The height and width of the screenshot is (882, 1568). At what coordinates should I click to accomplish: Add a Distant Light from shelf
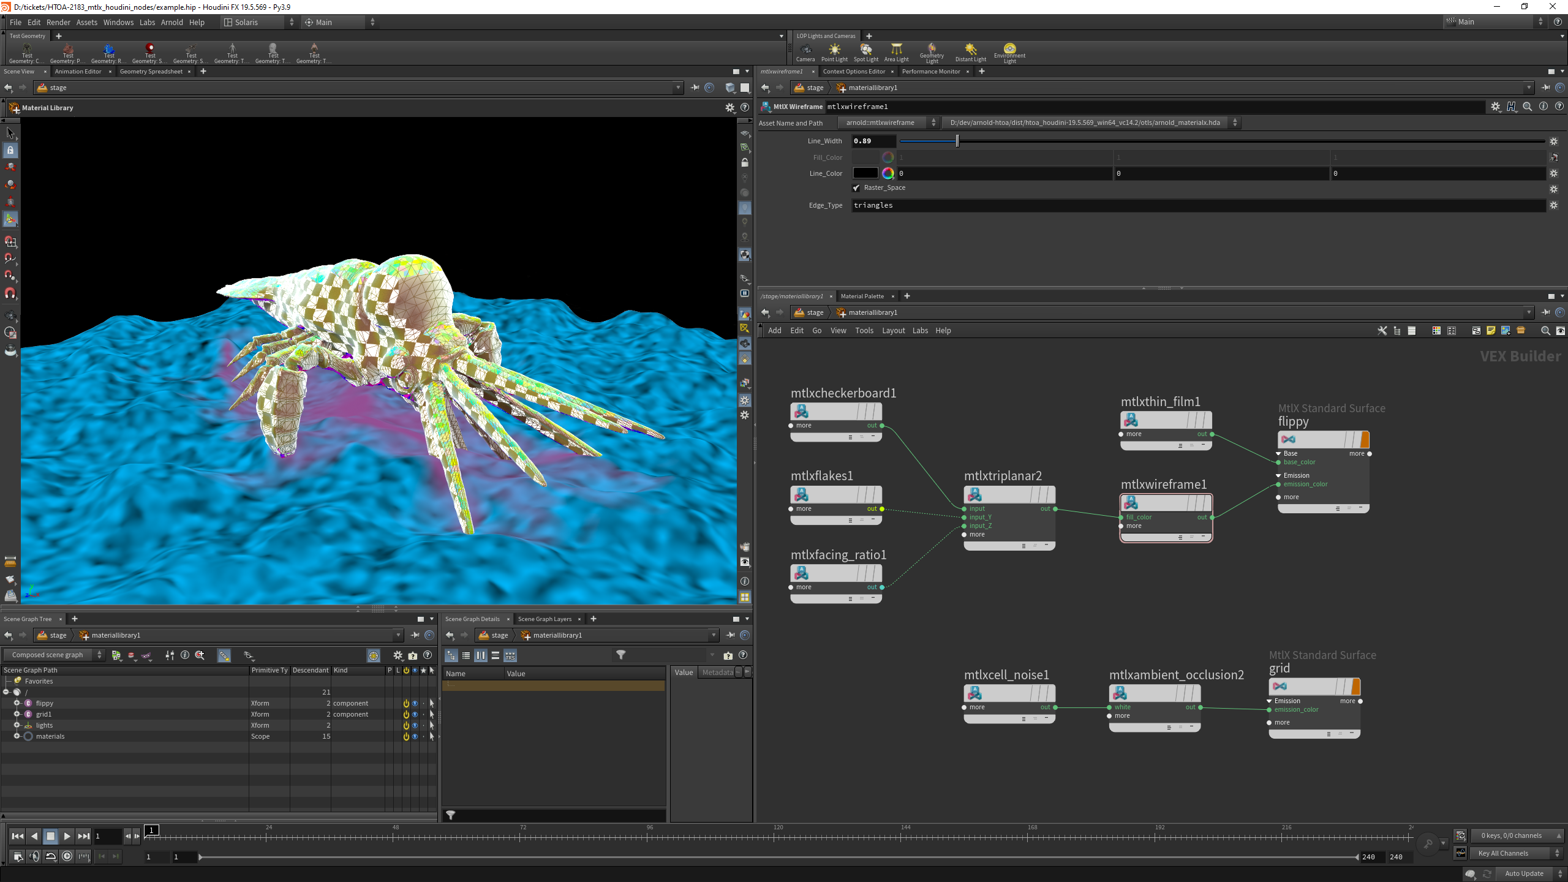point(970,51)
